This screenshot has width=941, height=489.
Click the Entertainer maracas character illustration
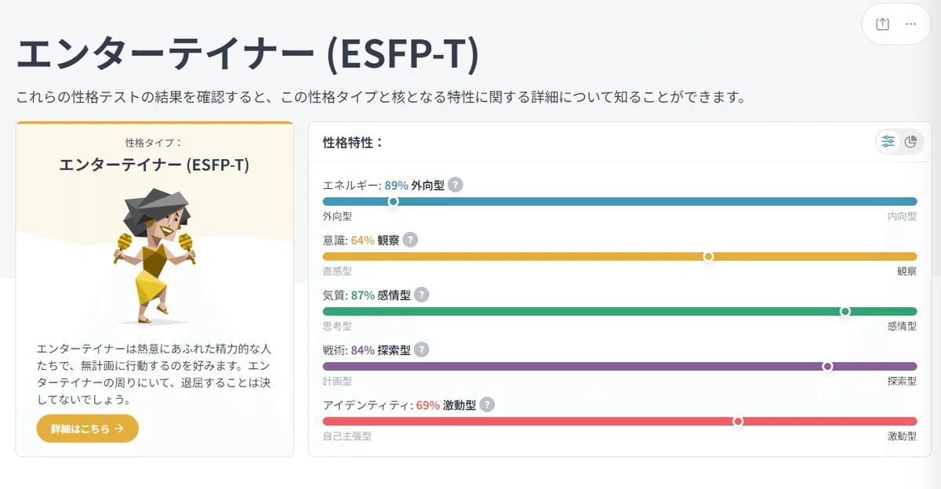[x=155, y=255]
